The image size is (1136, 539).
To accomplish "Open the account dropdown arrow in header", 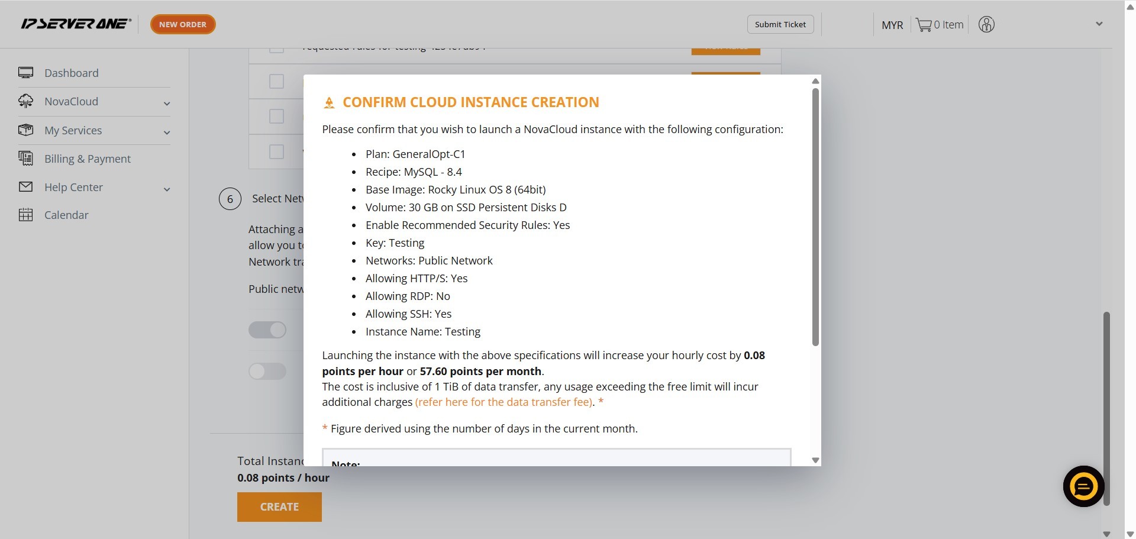I will click(x=1099, y=24).
